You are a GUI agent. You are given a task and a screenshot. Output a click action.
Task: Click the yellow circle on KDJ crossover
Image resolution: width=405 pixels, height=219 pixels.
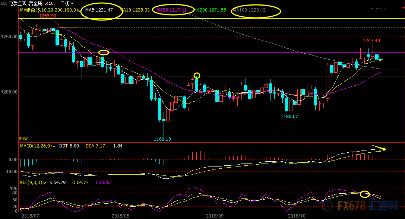point(365,194)
